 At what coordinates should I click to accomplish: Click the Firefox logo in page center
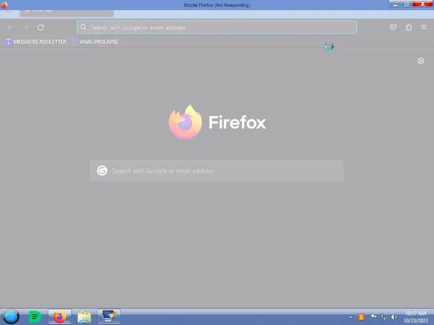click(185, 122)
